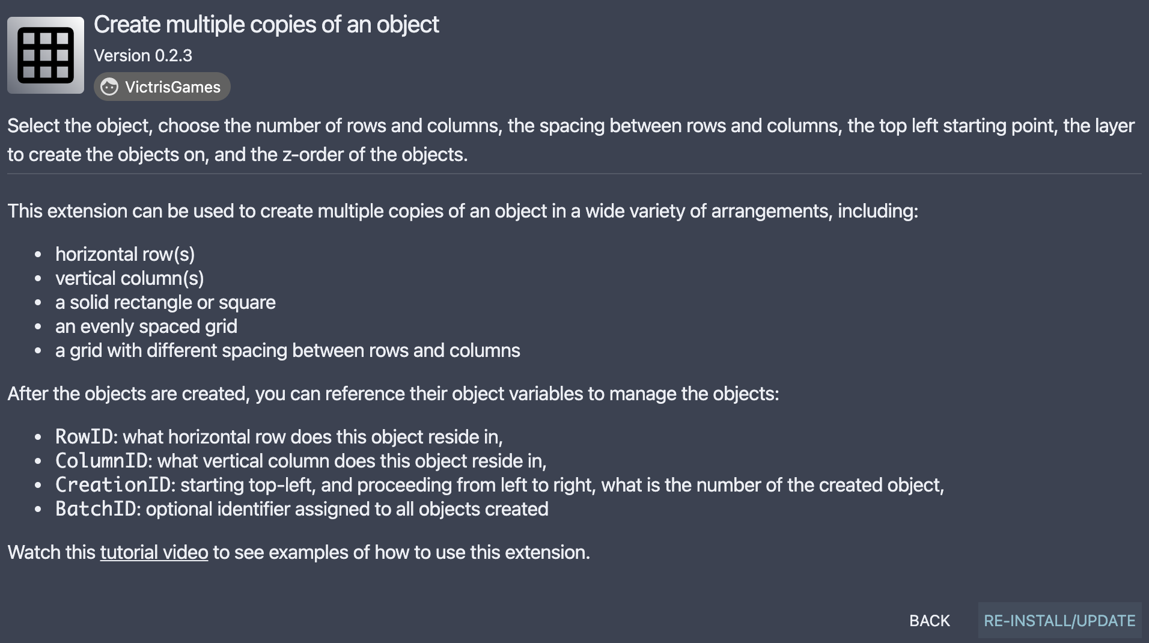Click the CreationID variable name
The width and height of the screenshot is (1149, 643).
tap(113, 485)
